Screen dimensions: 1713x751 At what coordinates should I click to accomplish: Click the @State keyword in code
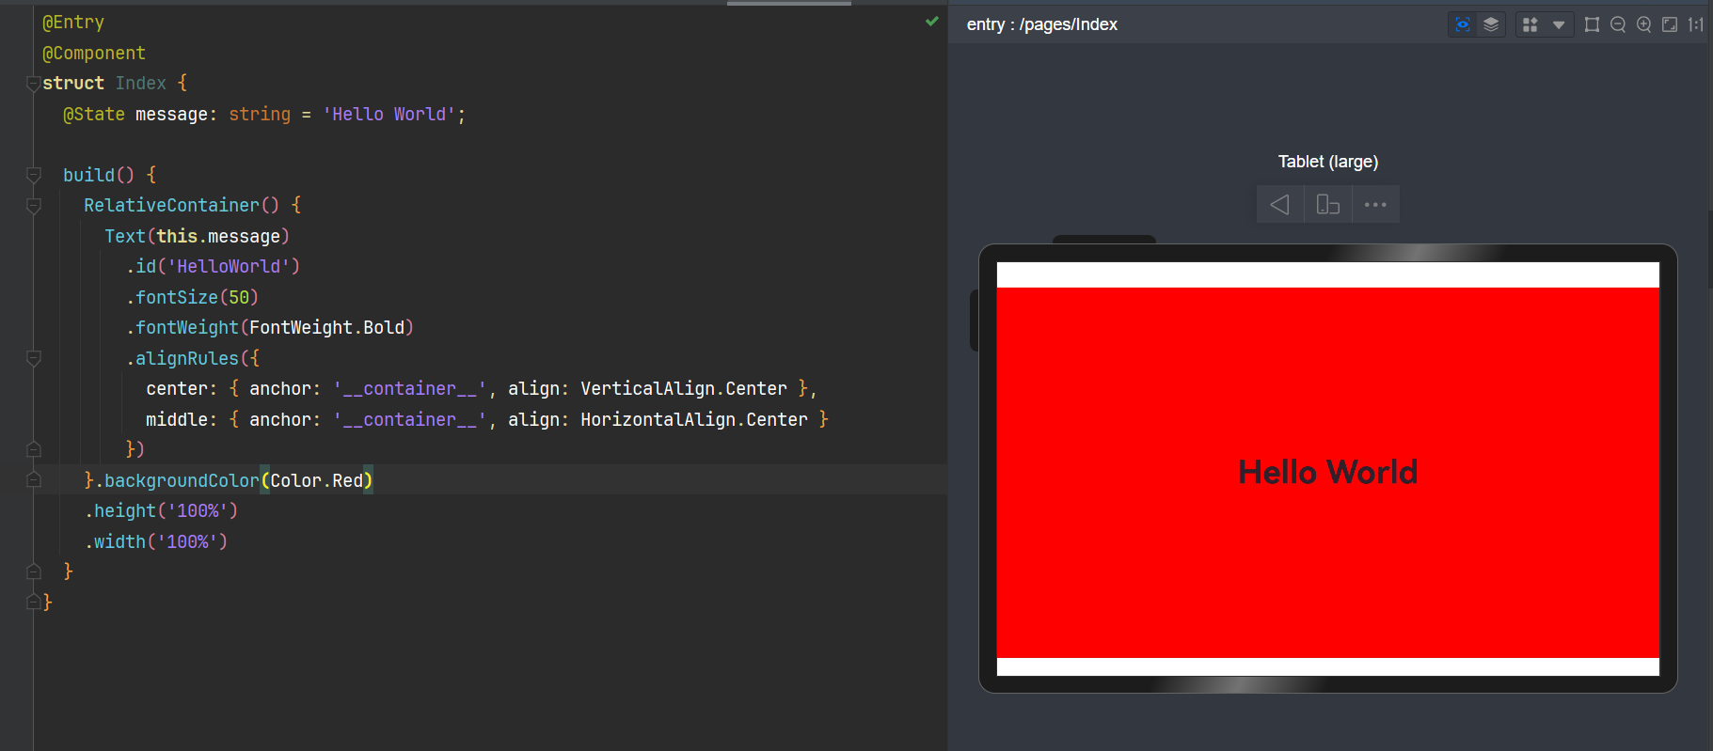click(94, 114)
